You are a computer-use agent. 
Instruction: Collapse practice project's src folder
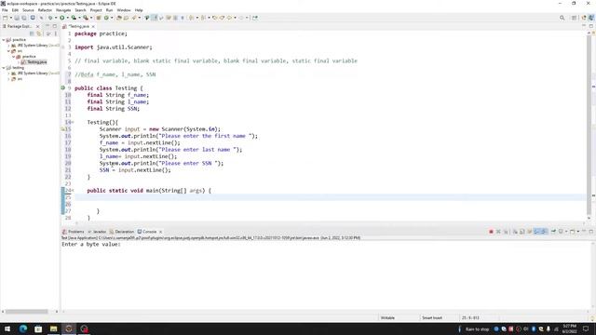(x=8, y=51)
